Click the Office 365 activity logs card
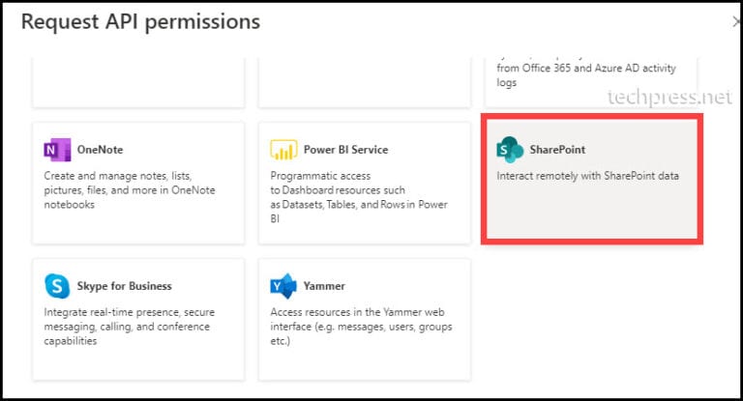The image size is (743, 401). click(x=591, y=82)
